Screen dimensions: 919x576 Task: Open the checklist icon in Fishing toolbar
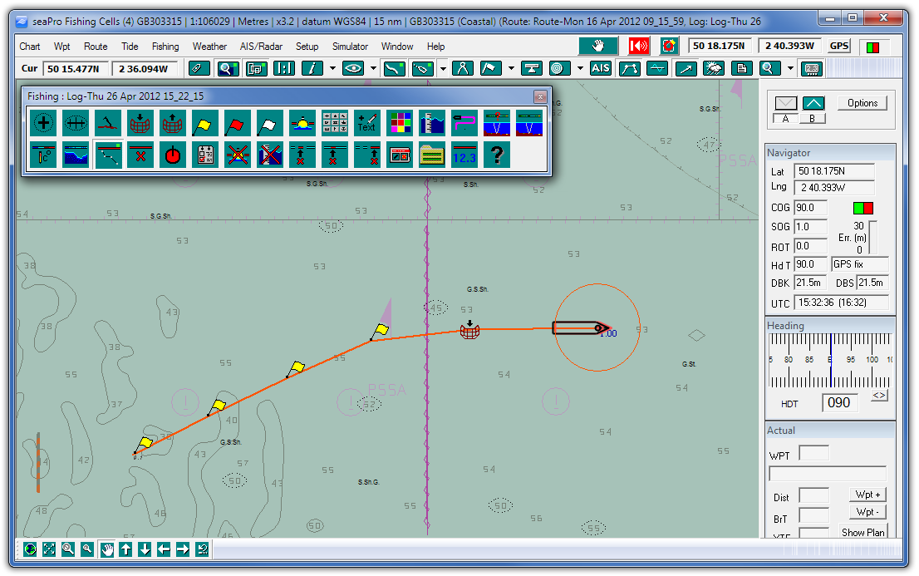pyautogui.click(x=205, y=155)
